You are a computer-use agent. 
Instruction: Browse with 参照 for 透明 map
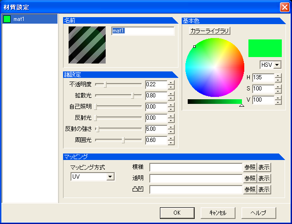pos(250,179)
